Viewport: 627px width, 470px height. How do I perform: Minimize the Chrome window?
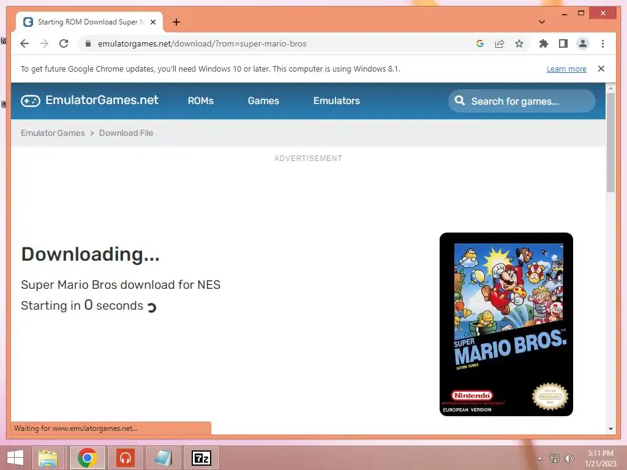tap(565, 13)
